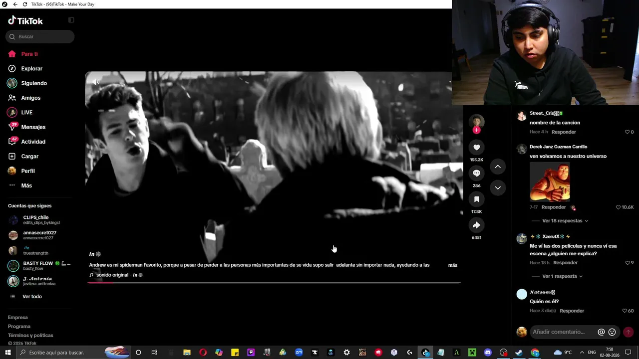Image resolution: width=639 pixels, height=359 pixels.
Task: Open Steam from the taskbar
Action: tap(519, 353)
